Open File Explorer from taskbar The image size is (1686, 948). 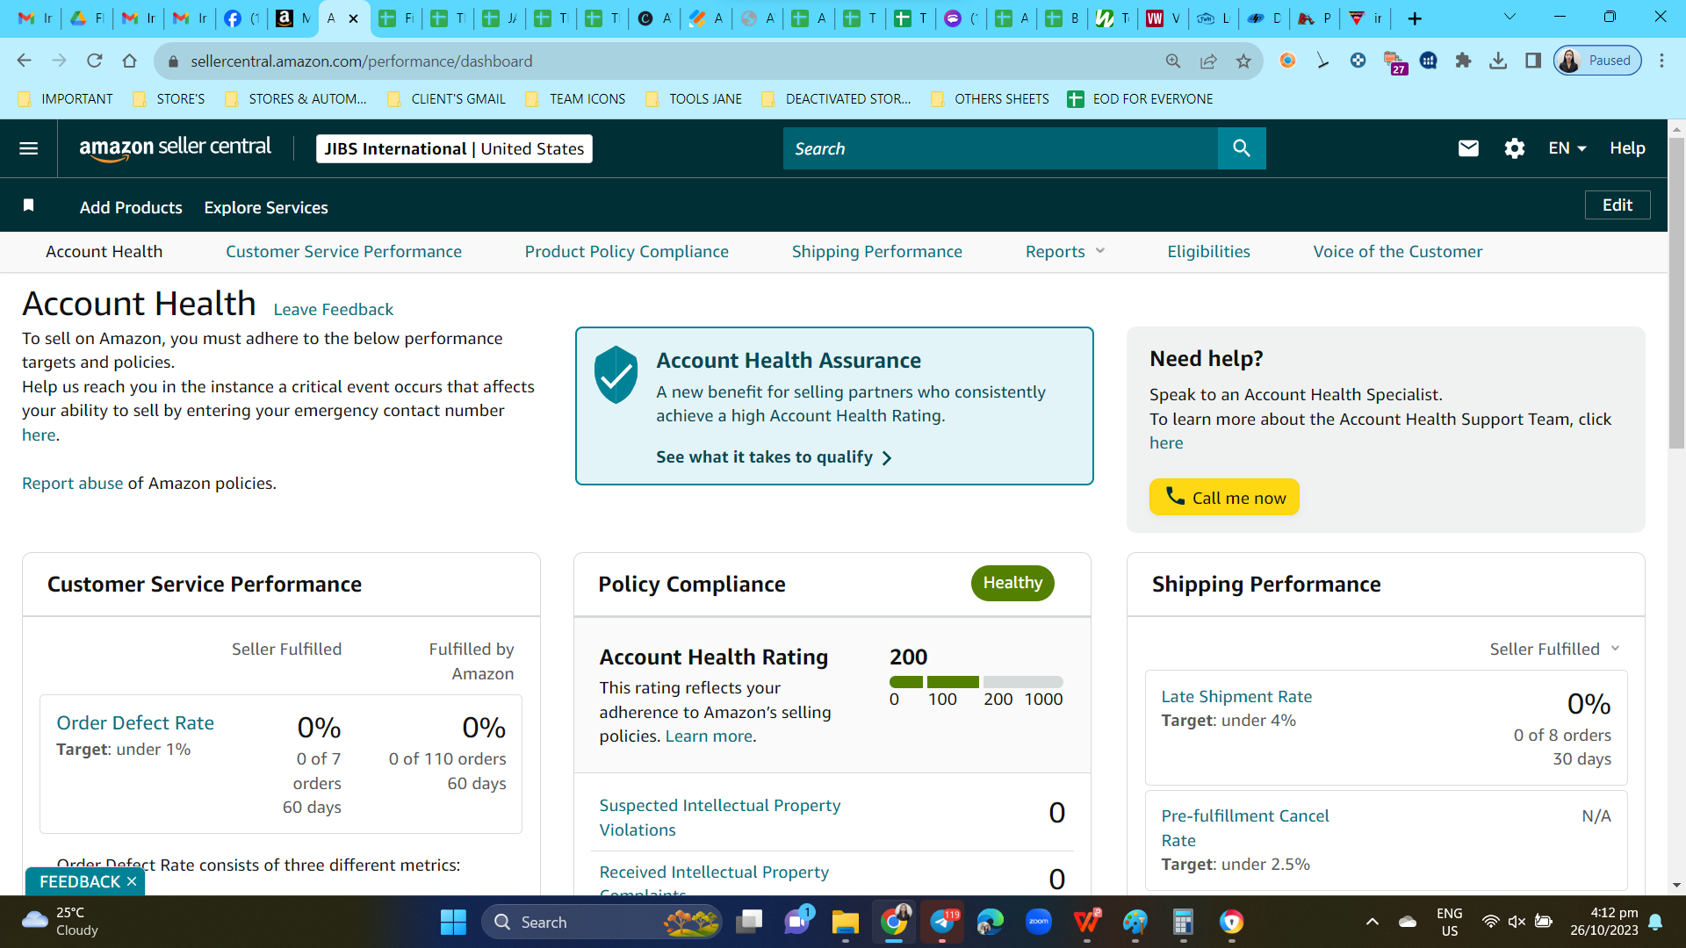845,922
